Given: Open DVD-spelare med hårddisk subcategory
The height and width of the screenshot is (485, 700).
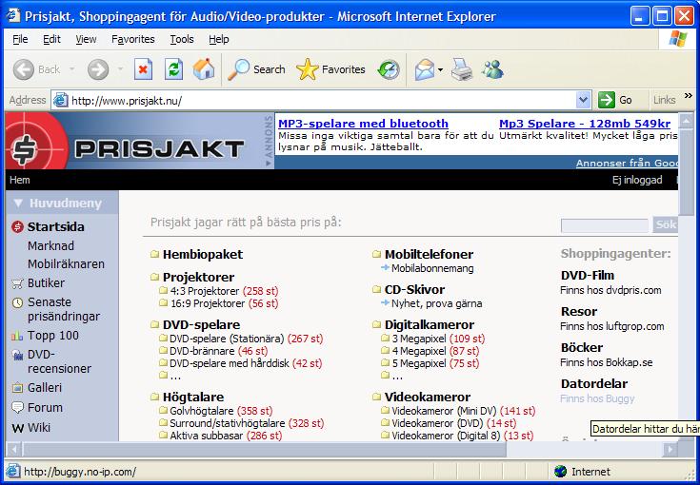Looking at the screenshot, I should (230, 363).
